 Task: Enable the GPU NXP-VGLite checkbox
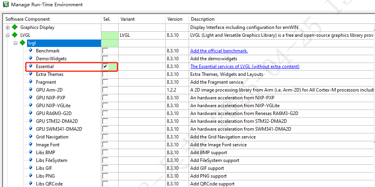tap(105, 106)
